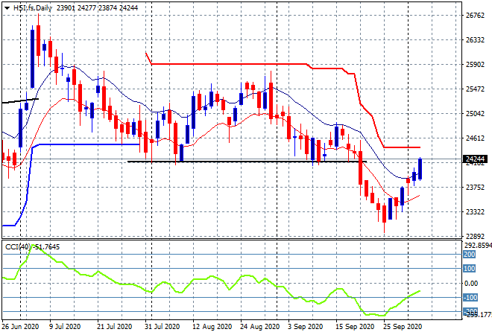The image size is (492, 335).
Task: Click the 23322 price axis label
Action: click(x=475, y=212)
